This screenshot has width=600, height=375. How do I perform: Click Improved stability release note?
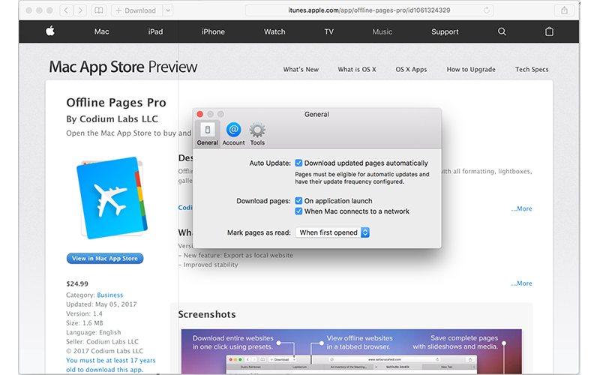[x=208, y=265]
